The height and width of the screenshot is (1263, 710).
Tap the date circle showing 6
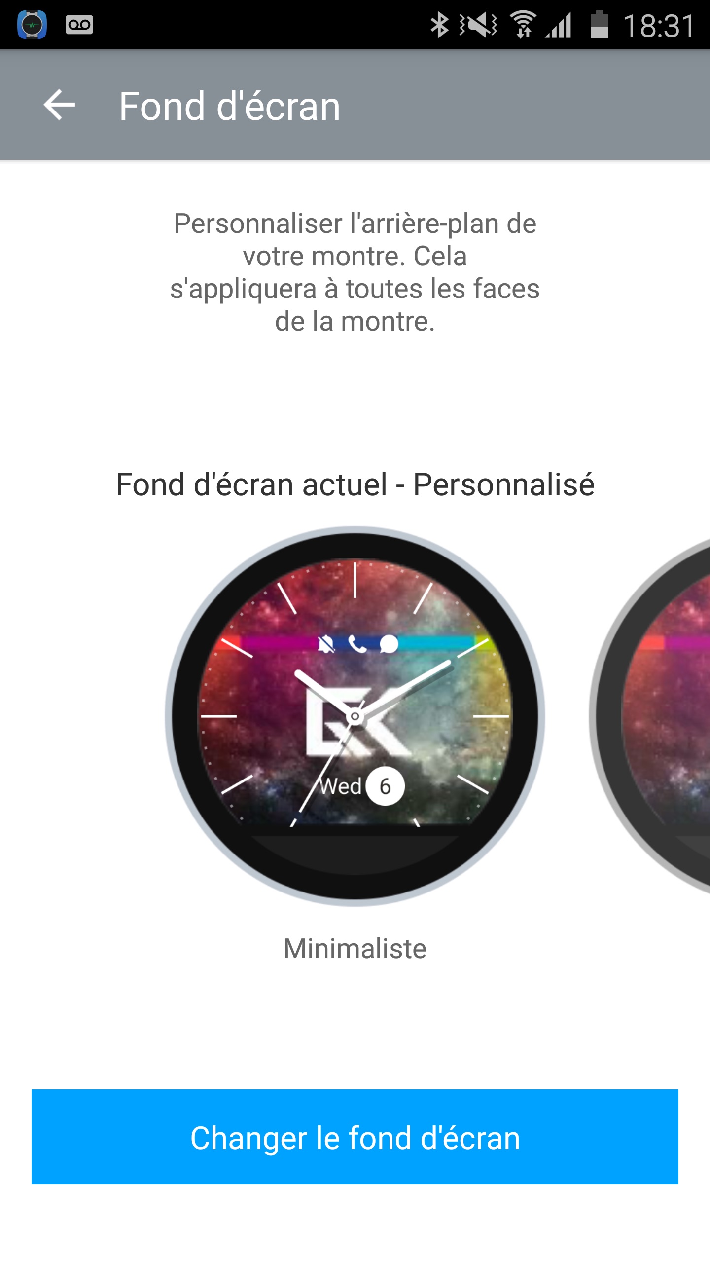385,786
